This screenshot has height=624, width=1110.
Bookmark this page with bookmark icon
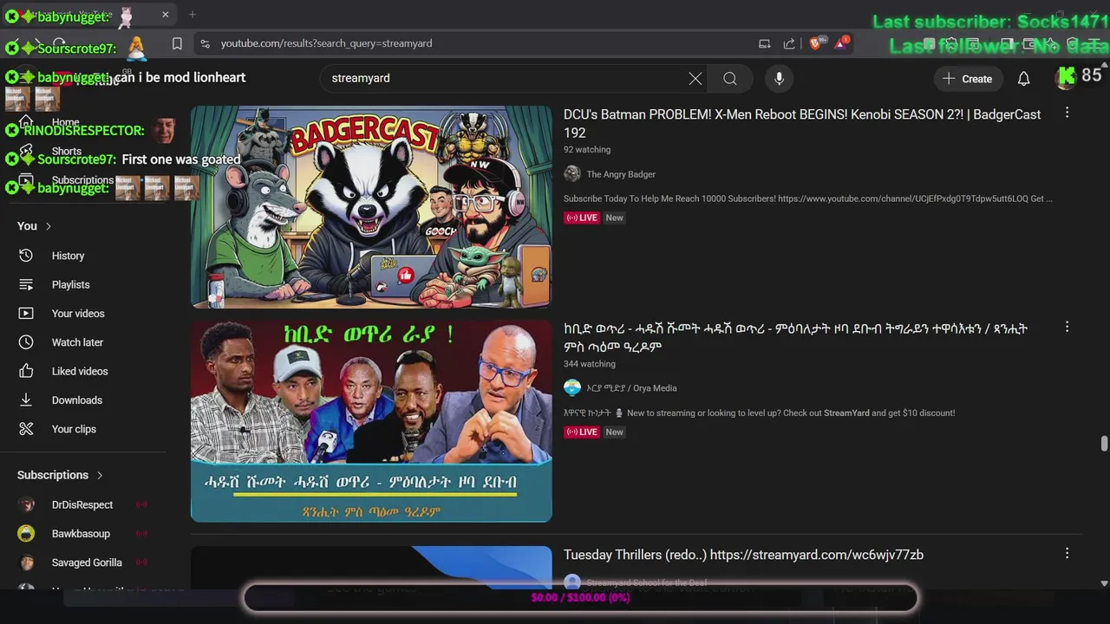(x=177, y=43)
